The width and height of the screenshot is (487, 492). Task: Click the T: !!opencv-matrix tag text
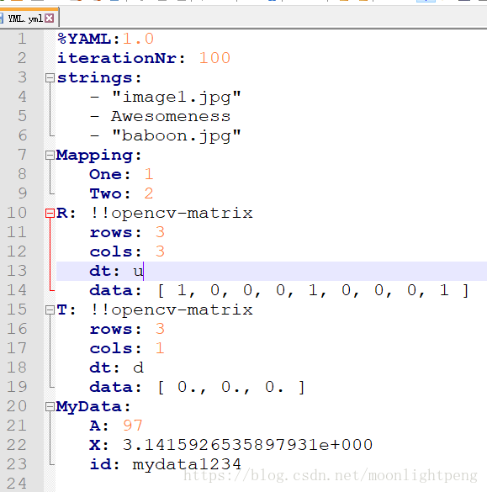(172, 310)
